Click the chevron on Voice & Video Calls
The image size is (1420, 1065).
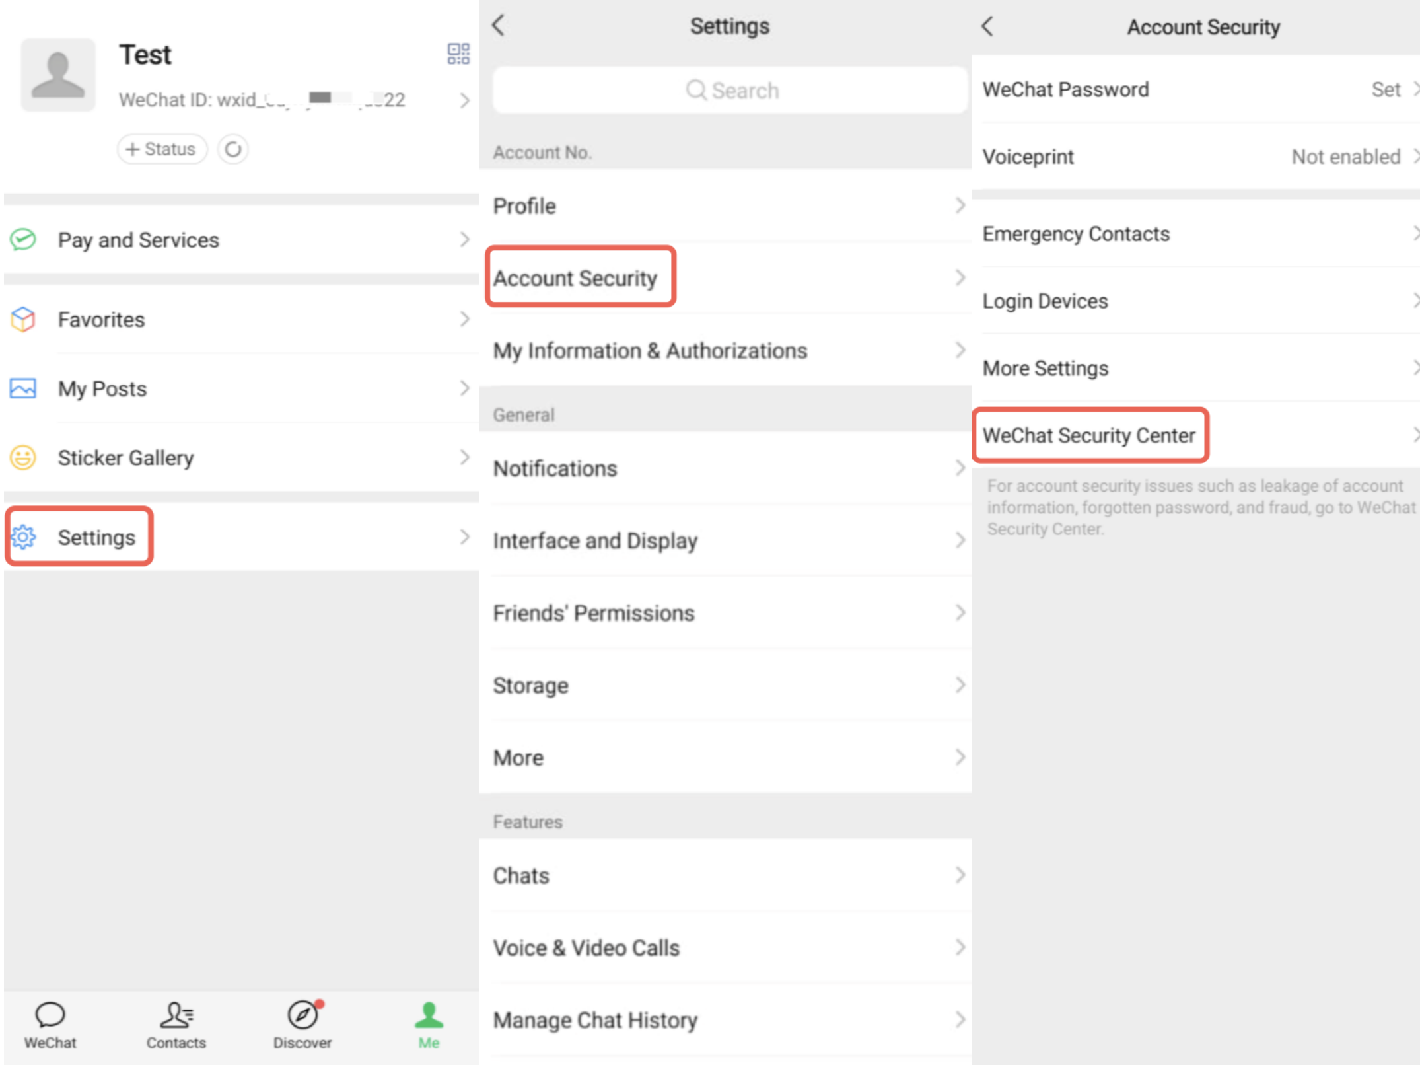960,947
